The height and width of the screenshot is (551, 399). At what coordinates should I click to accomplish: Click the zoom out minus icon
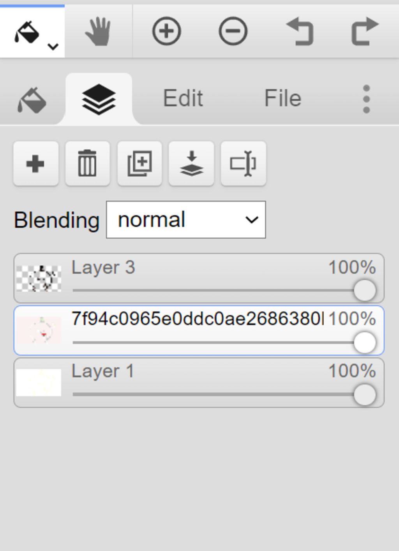pos(233,31)
